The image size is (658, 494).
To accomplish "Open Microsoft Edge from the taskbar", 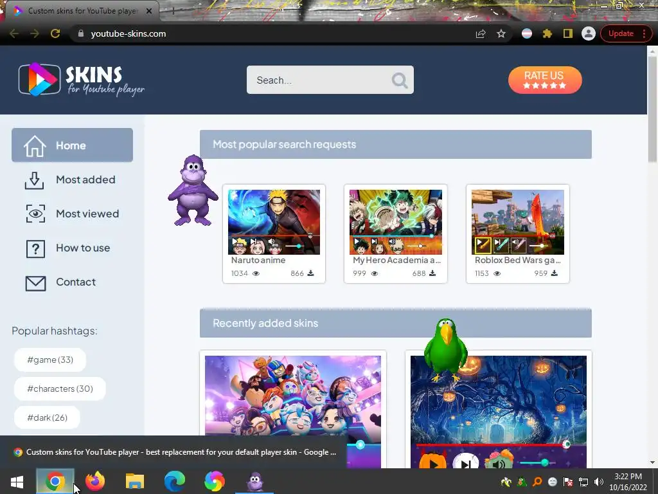I will pyautogui.click(x=175, y=481).
